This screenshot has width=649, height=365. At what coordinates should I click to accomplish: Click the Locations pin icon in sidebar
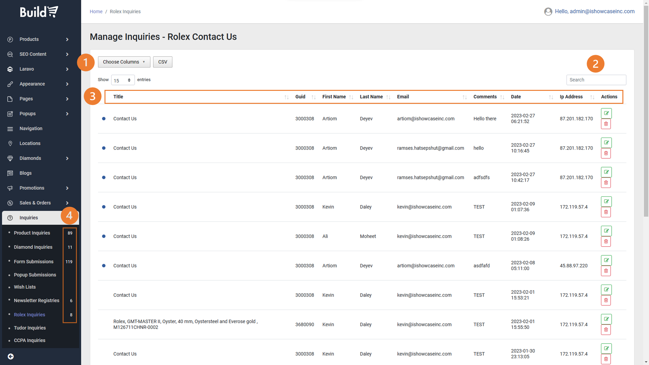click(10, 143)
